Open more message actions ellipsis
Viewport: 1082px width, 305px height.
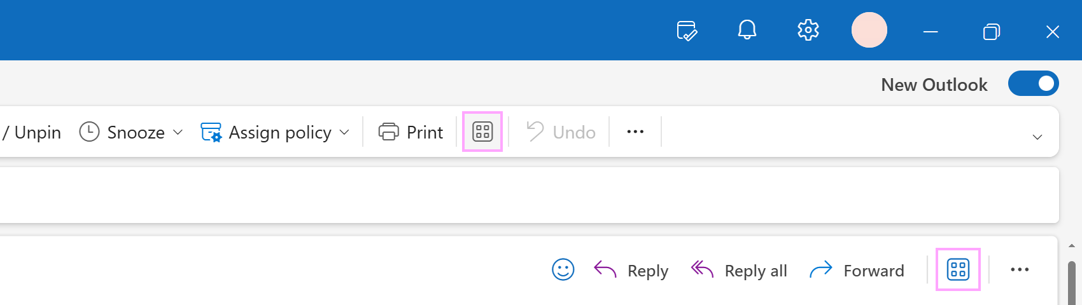click(x=1020, y=269)
